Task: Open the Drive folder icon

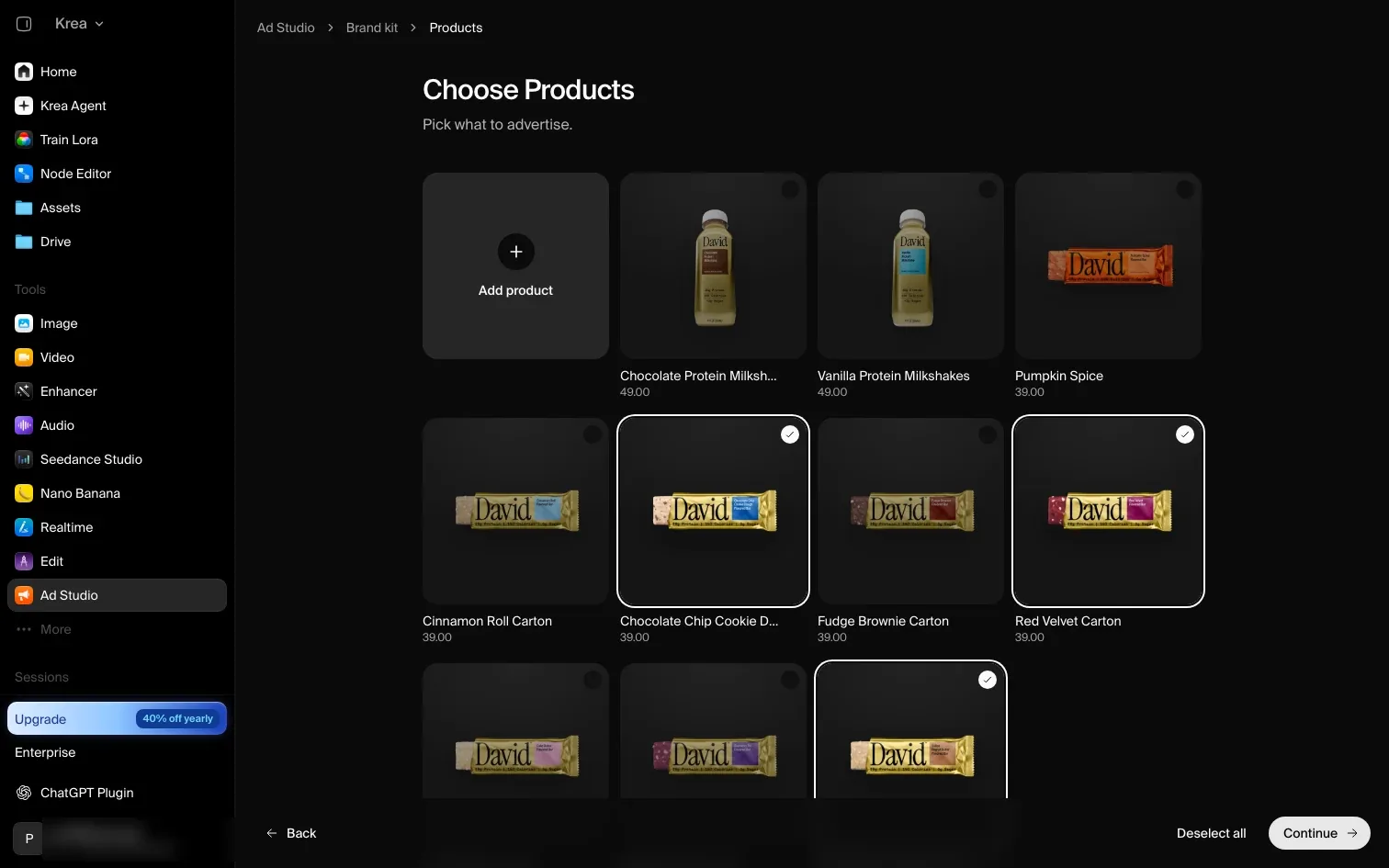Action: coord(24,242)
